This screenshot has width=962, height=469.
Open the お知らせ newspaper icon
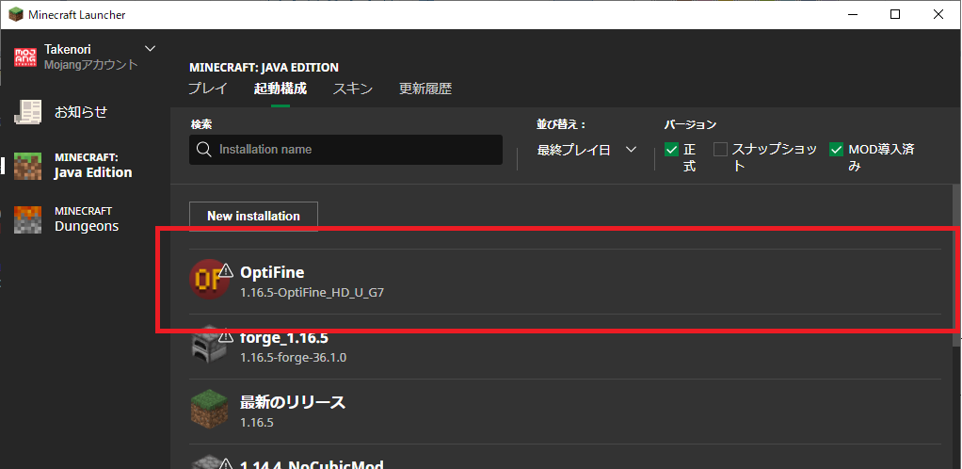27,112
